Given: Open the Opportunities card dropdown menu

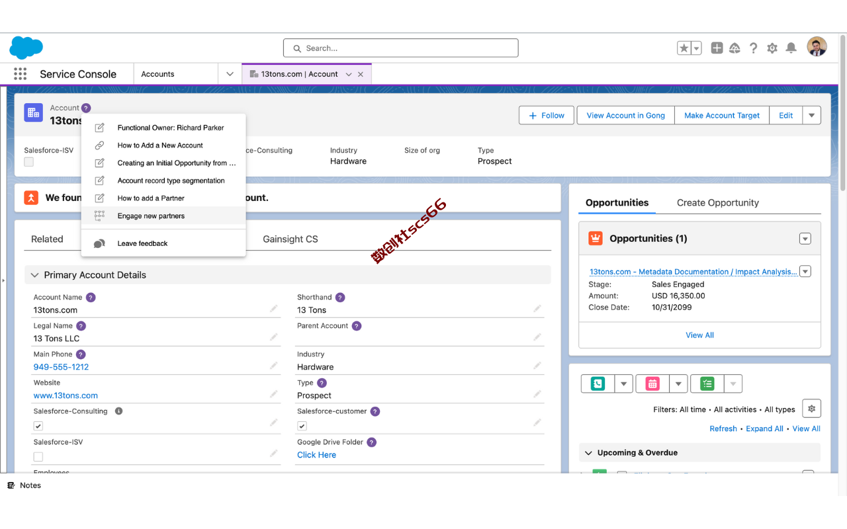Looking at the screenshot, I should point(805,239).
